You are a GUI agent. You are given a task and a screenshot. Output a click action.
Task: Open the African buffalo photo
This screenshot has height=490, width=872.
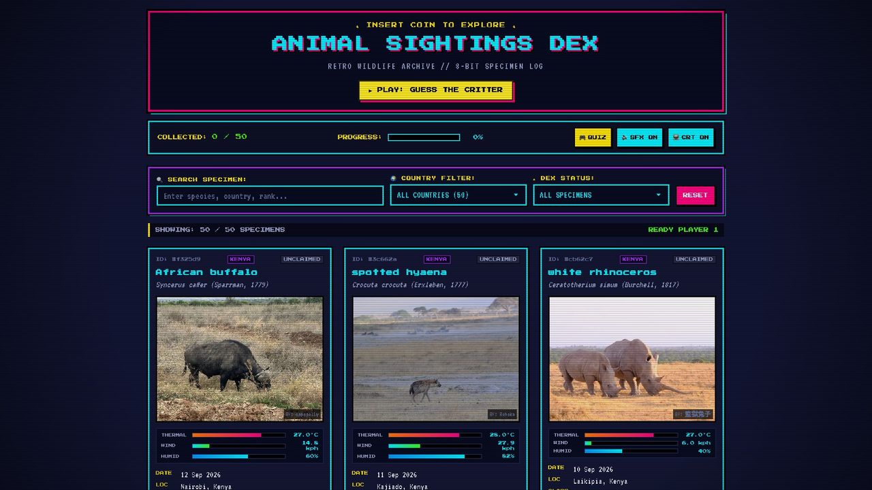tap(240, 359)
